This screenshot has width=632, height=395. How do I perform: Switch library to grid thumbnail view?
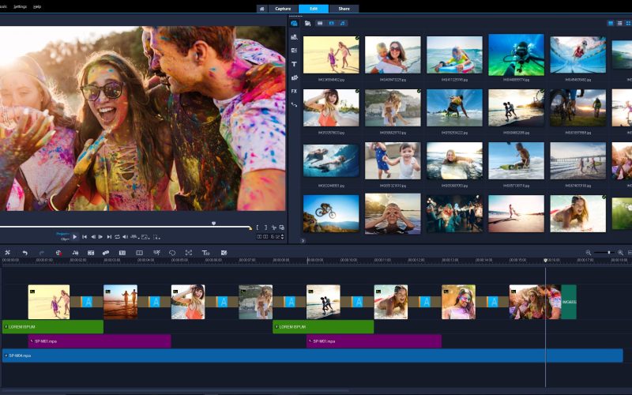point(628,24)
